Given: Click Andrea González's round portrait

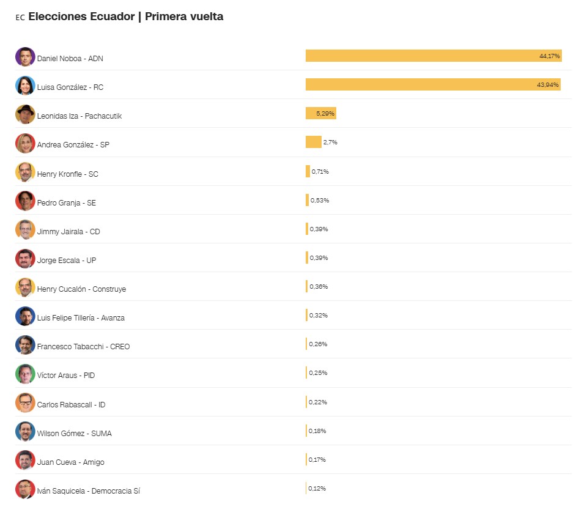Looking at the screenshot, I should [25, 143].
